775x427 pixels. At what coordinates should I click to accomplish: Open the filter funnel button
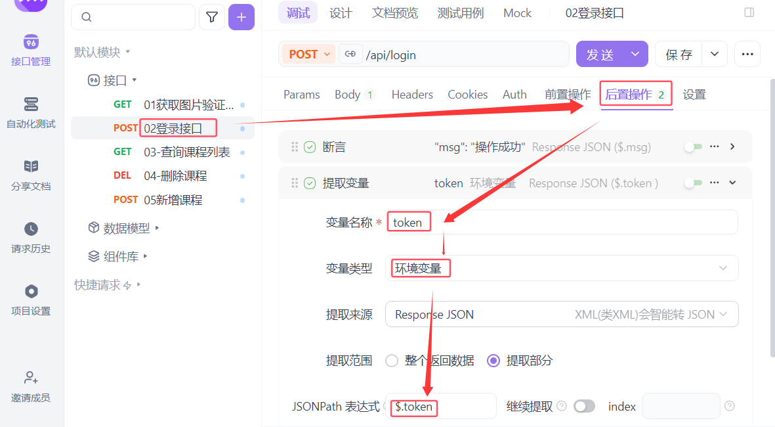[x=212, y=17]
